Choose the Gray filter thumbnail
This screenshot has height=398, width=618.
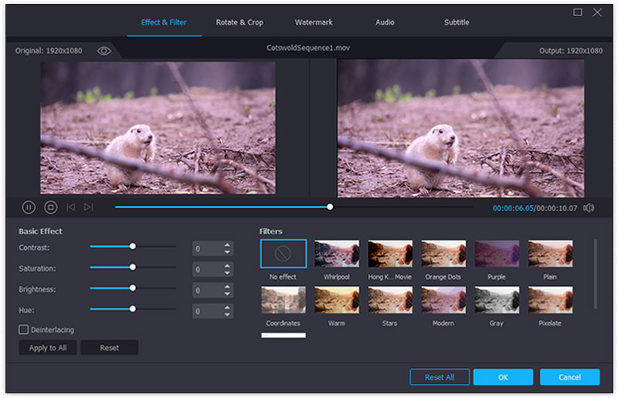(x=496, y=300)
